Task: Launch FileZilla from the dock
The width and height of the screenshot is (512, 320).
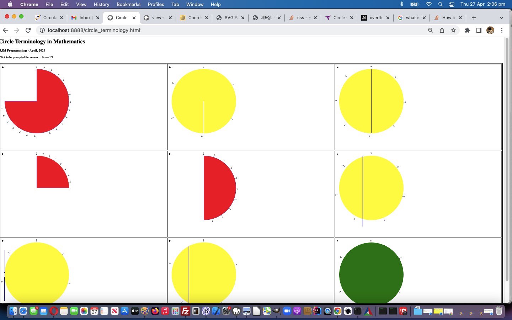Action: click(185, 311)
